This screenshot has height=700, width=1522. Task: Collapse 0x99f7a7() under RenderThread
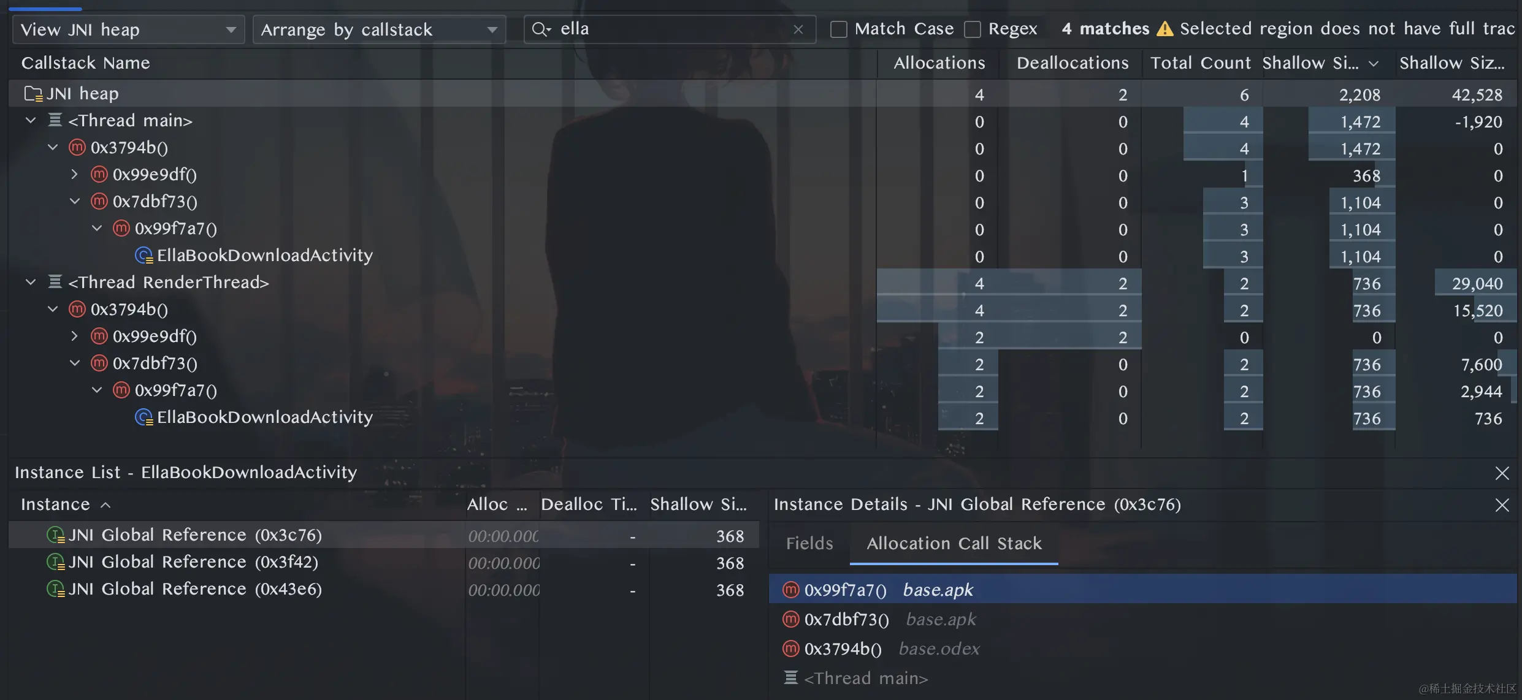[97, 390]
